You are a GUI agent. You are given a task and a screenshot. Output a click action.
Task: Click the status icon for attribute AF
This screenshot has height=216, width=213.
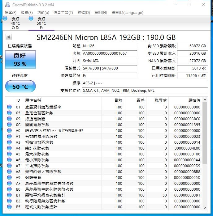point(9,183)
